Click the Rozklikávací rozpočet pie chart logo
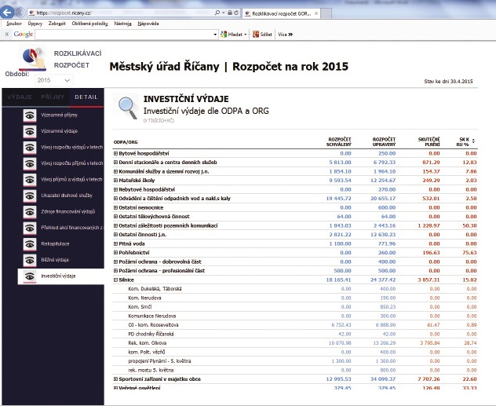Viewport: 496px width, 406px height. [33, 59]
